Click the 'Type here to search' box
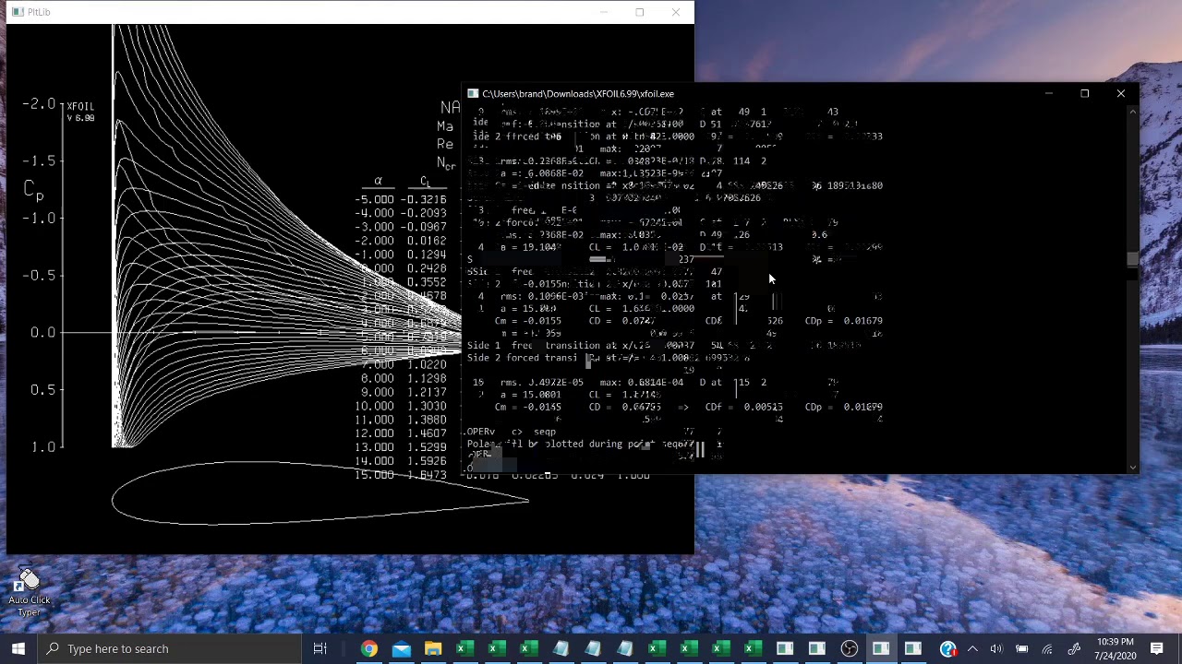 coord(169,648)
